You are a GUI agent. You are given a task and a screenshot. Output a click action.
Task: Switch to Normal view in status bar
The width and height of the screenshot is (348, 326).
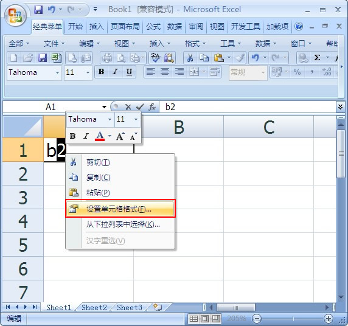[x=193, y=319]
